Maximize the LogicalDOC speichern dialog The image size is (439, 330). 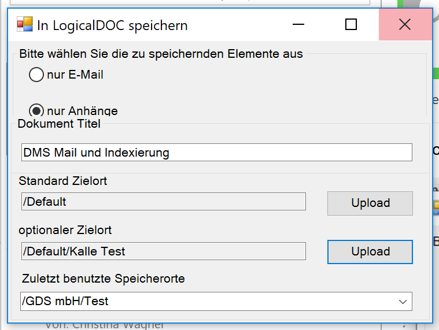point(351,24)
